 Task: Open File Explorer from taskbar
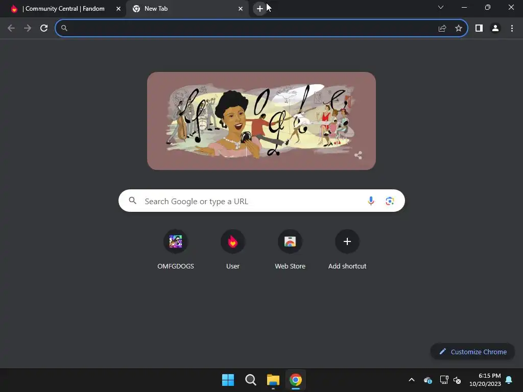click(x=273, y=380)
